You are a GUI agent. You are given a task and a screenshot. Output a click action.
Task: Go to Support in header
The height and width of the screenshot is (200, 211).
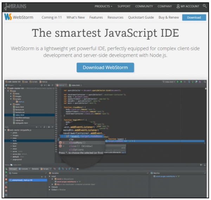click(x=124, y=6)
